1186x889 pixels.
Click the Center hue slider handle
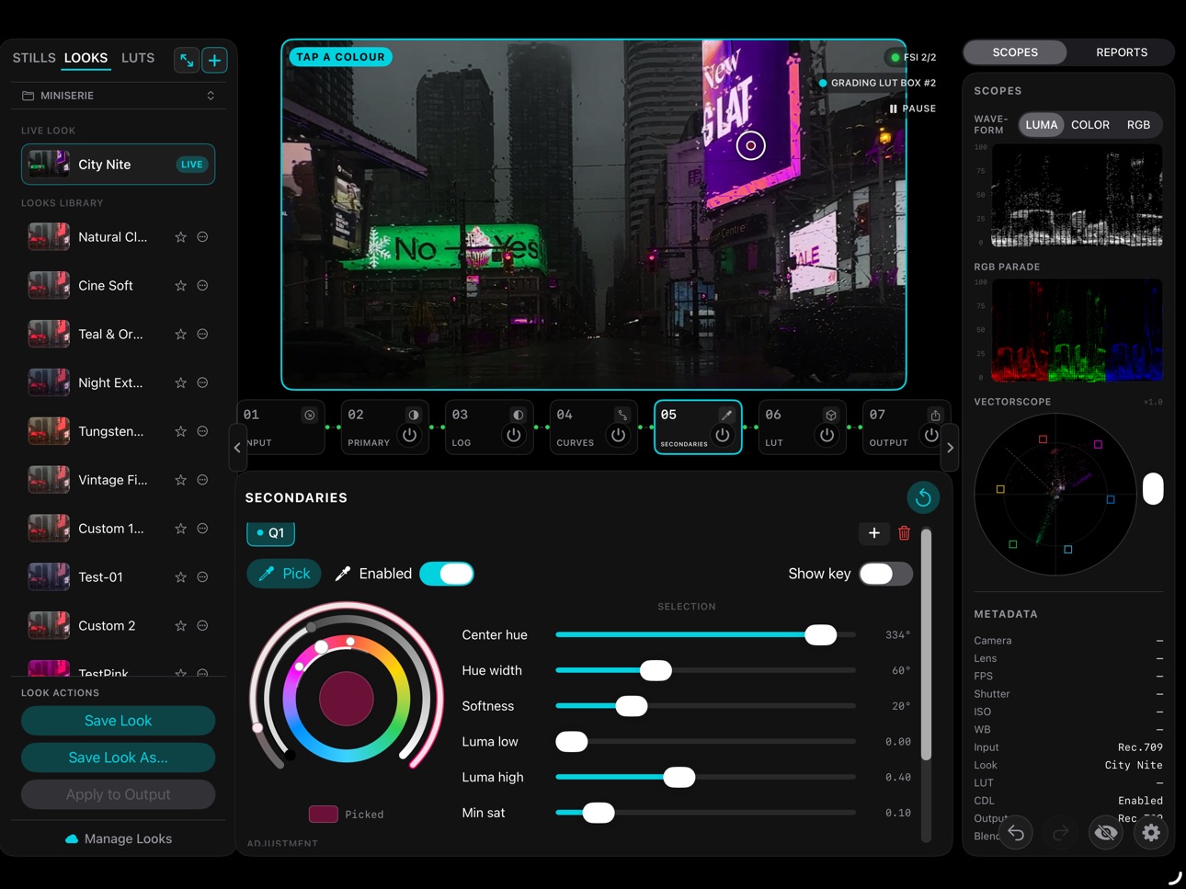pyautogui.click(x=820, y=635)
